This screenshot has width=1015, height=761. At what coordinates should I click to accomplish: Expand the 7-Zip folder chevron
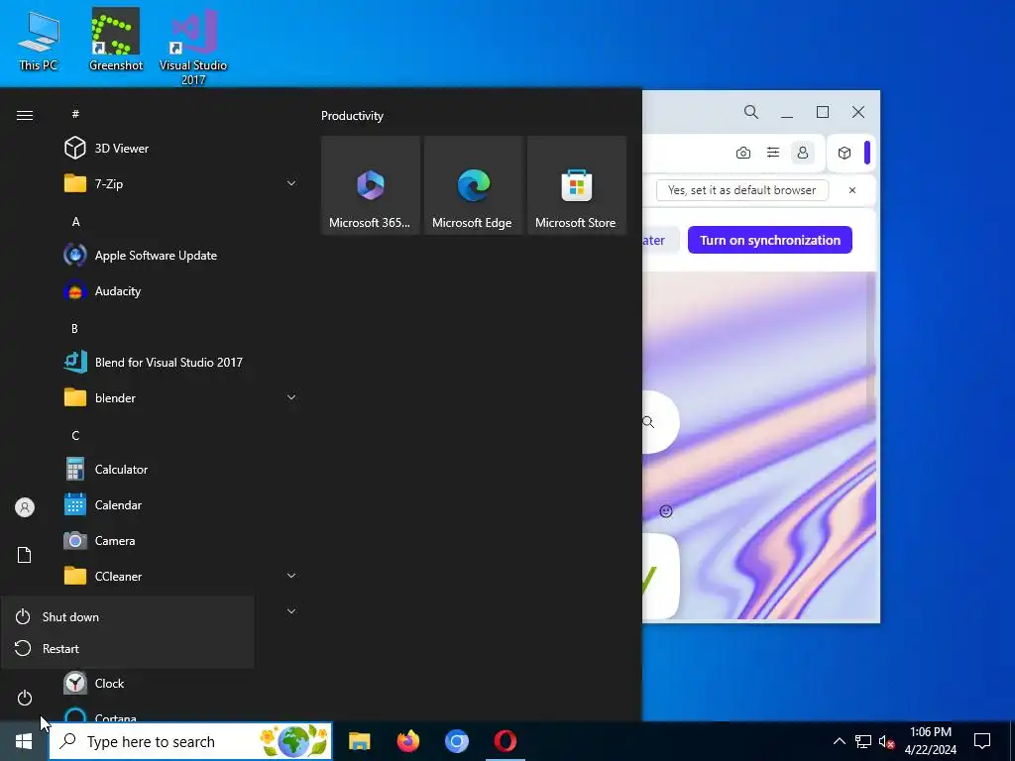click(291, 183)
